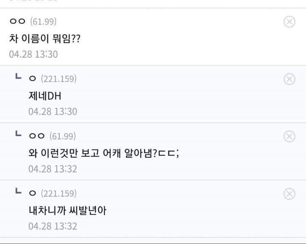This screenshot has height=244, width=306.
Task: Click reply arrow icon above '제네DH'
Action: click(18, 77)
